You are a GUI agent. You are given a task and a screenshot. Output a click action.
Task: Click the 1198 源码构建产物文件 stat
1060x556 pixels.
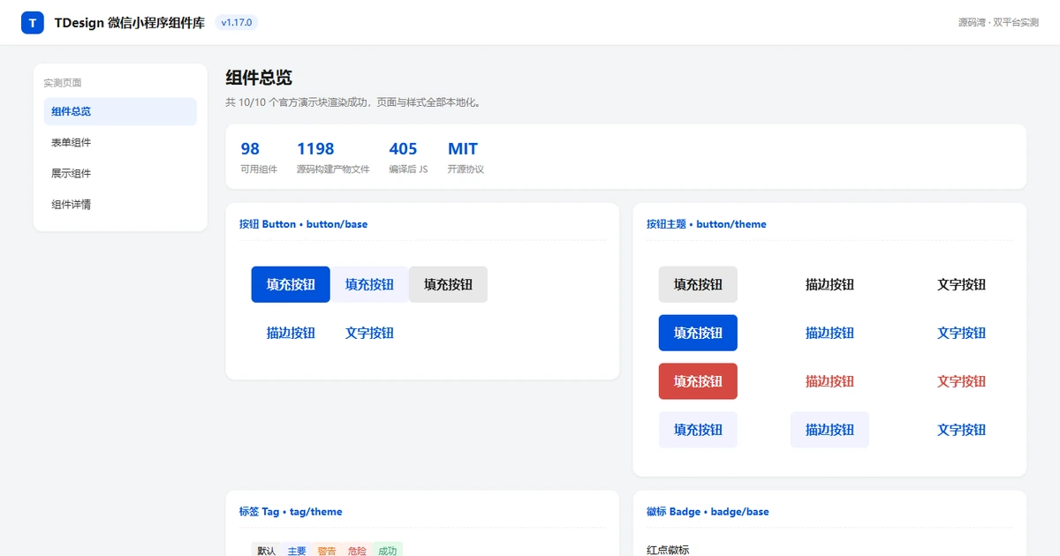coord(333,157)
